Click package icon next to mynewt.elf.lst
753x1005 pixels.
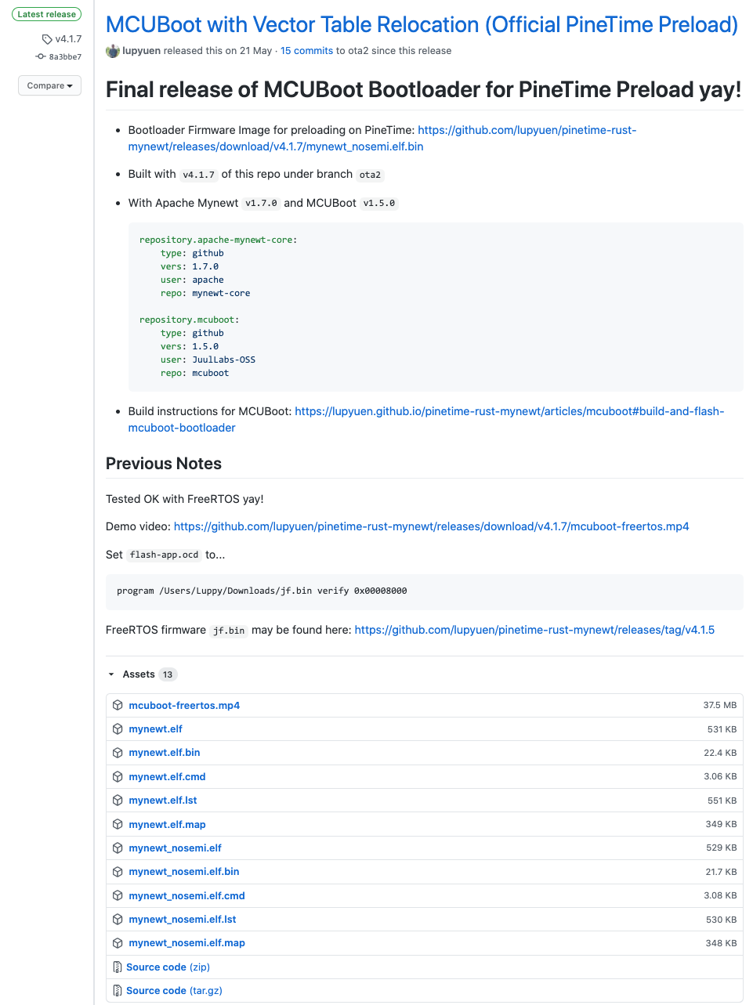pyautogui.click(x=118, y=800)
